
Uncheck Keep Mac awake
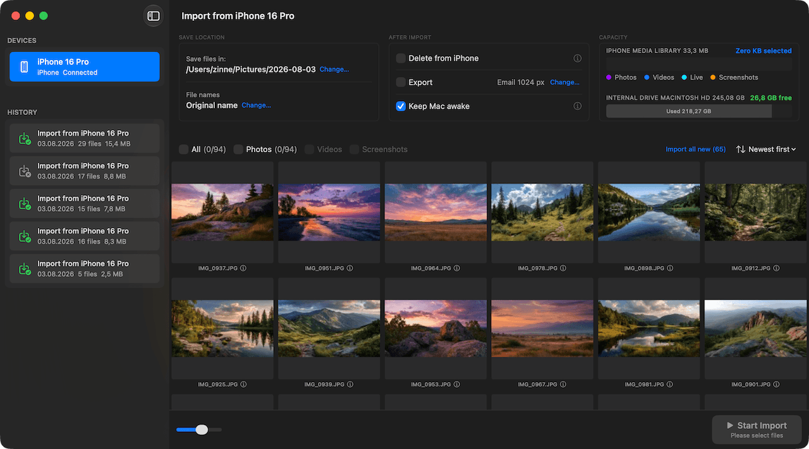[x=401, y=106]
